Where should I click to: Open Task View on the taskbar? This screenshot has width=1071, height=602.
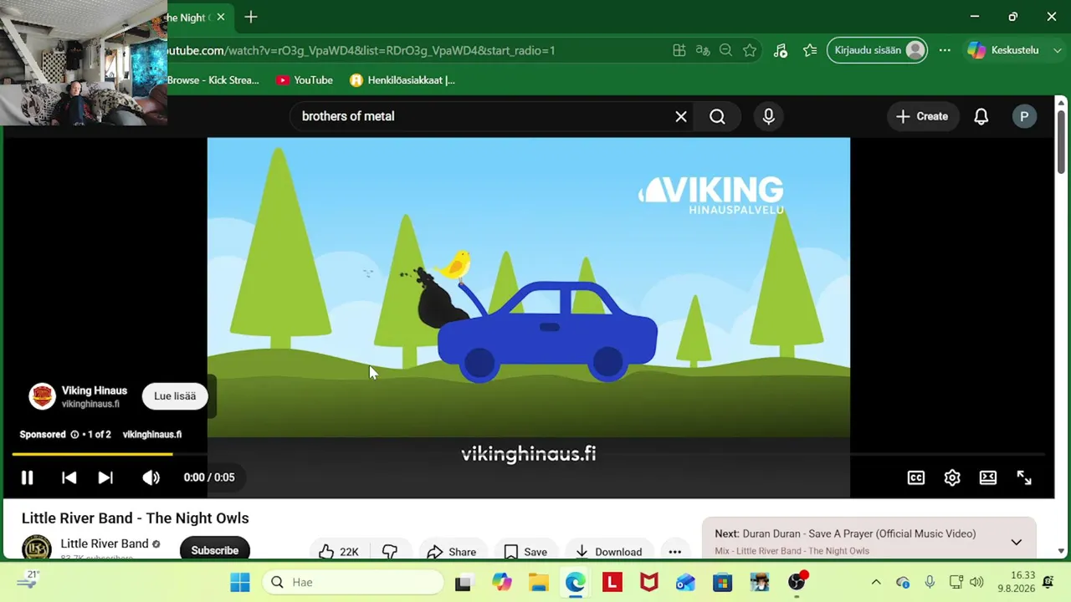tap(463, 582)
